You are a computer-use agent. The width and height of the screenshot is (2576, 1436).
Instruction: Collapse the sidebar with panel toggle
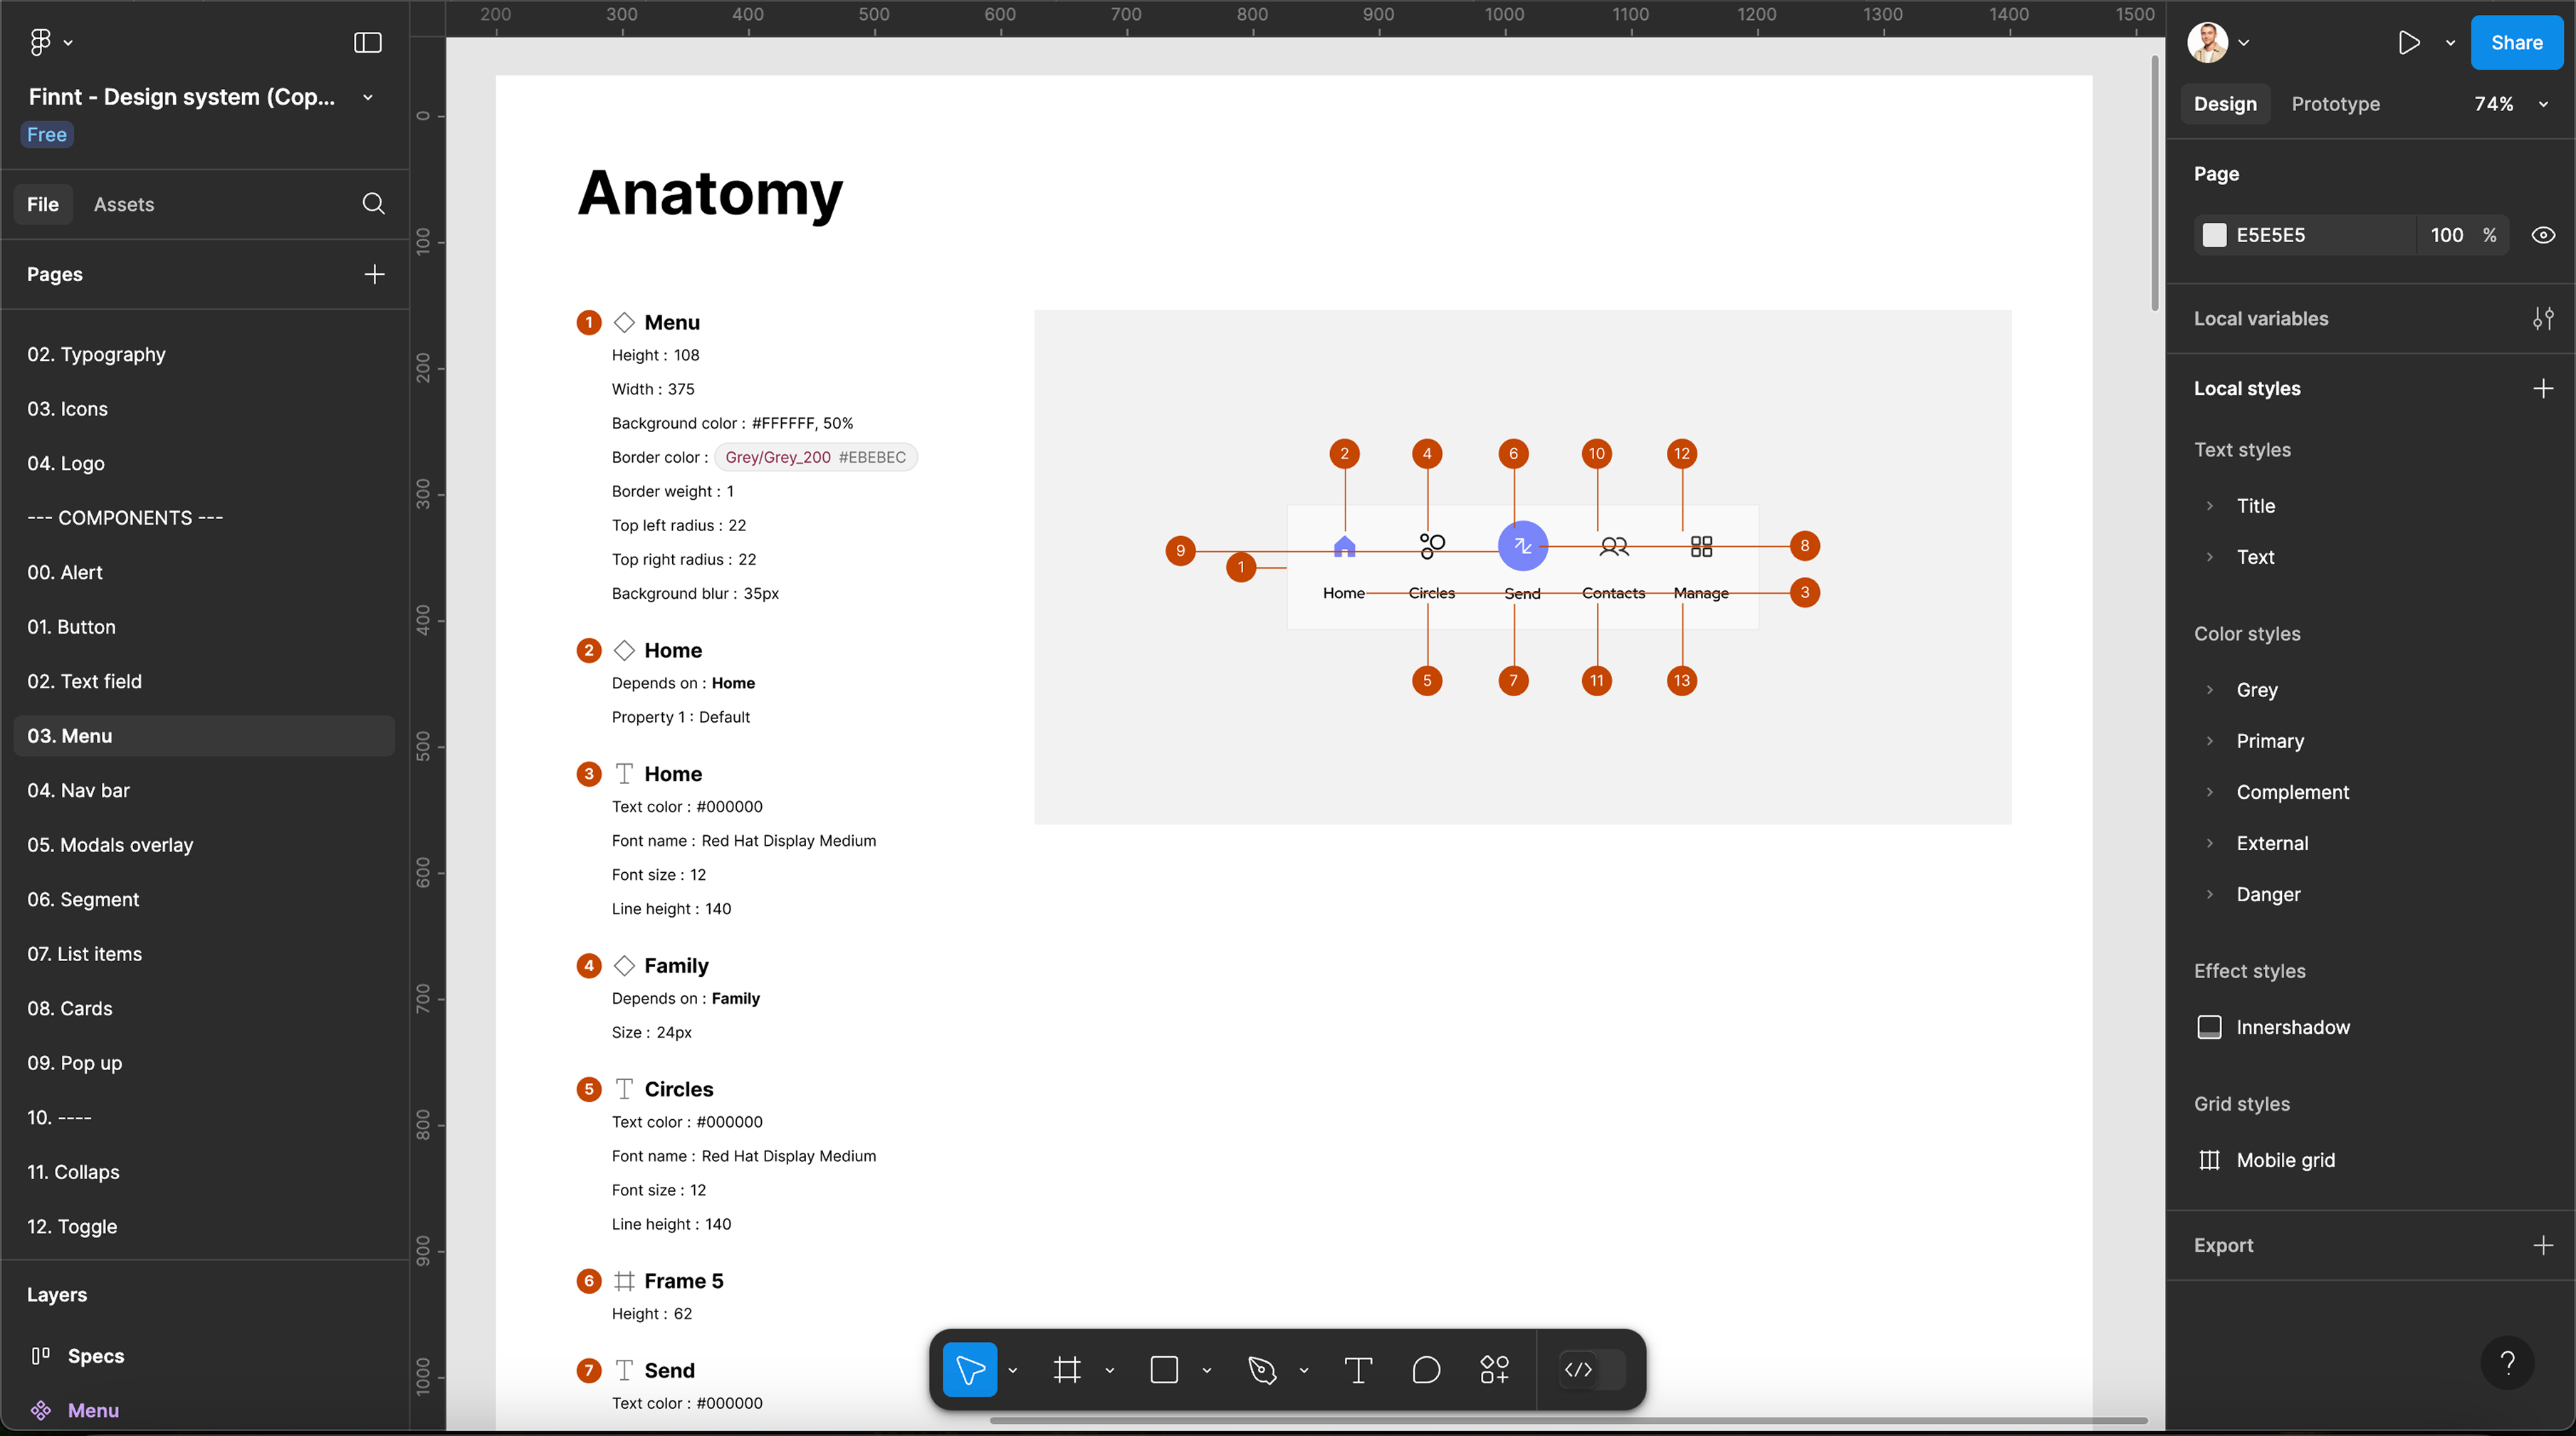click(x=367, y=42)
